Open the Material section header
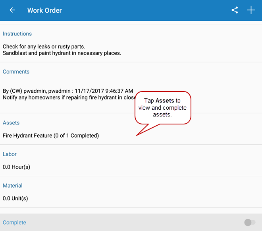 tap(13, 186)
